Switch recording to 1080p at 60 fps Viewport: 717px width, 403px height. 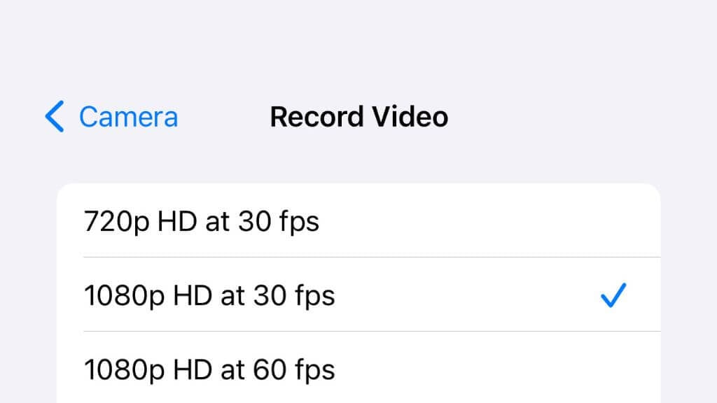[358, 368]
